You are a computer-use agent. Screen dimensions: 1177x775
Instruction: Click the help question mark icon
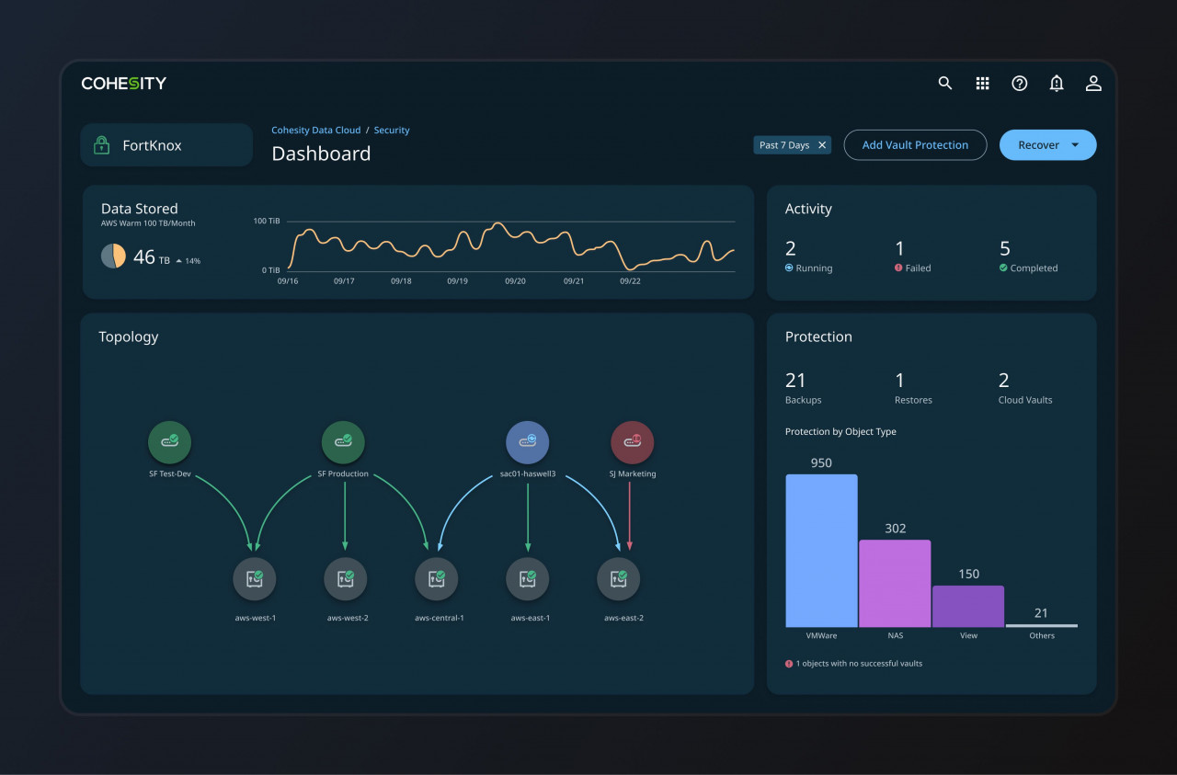[1019, 83]
